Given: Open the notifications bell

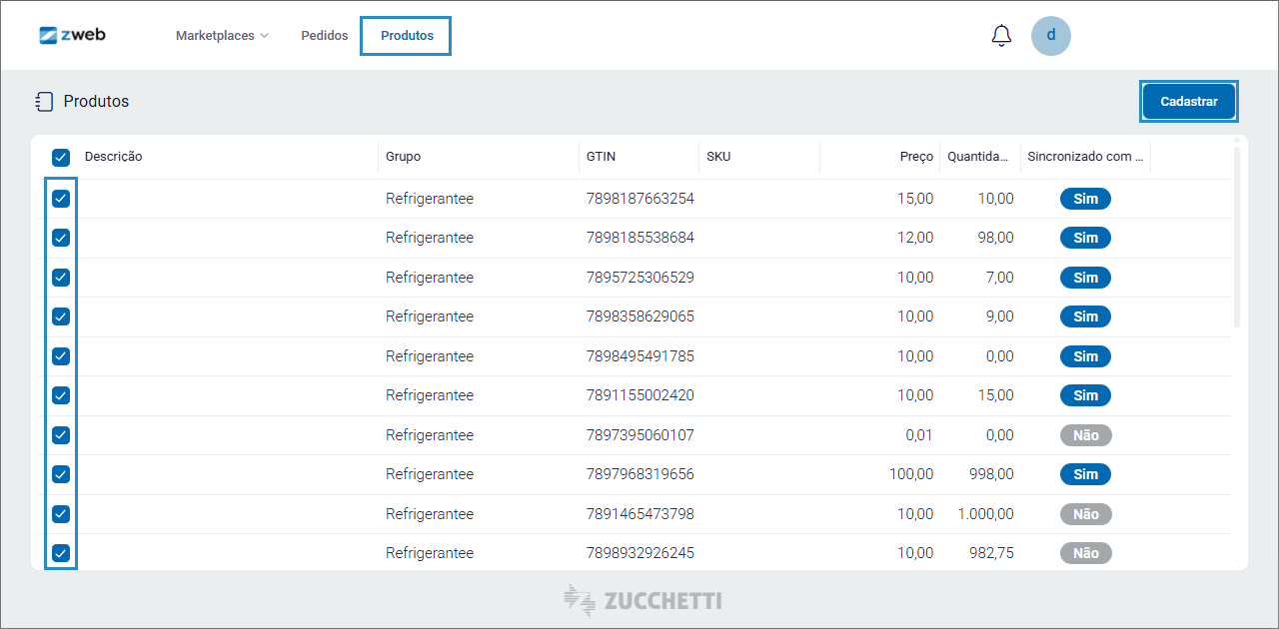Looking at the screenshot, I should (1001, 36).
